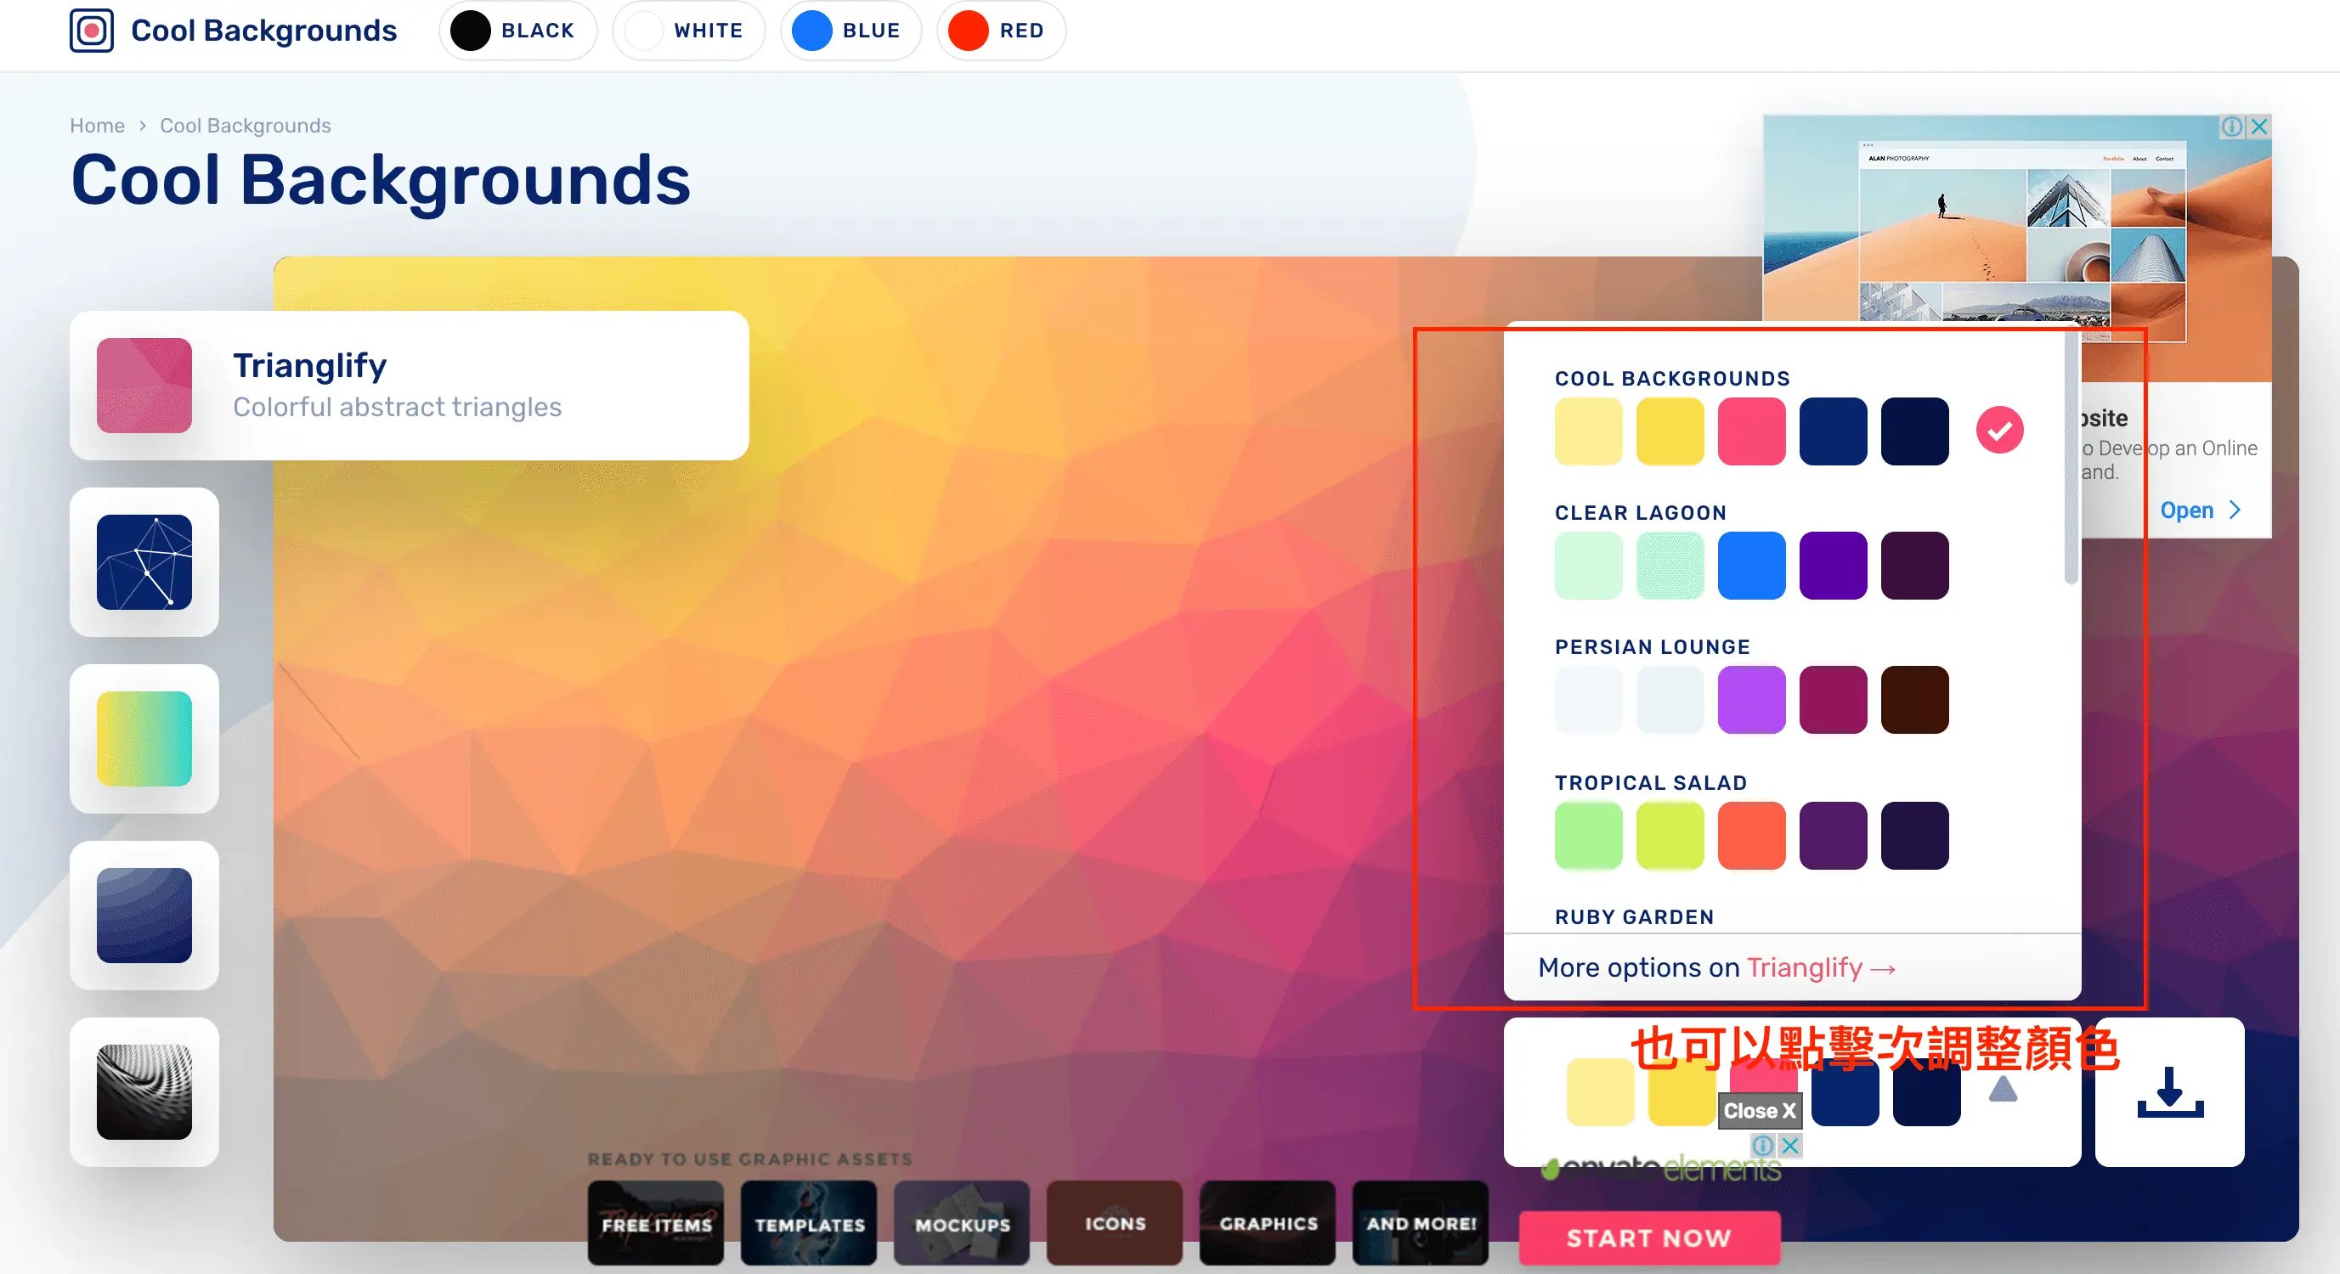Viewport: 2340px width, 1274px height.
Task: Click the START NOW button
Action: click(1649, 1237)
